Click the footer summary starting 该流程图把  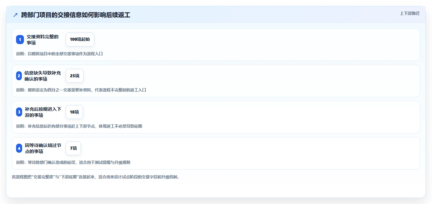(x=96, y=177)
